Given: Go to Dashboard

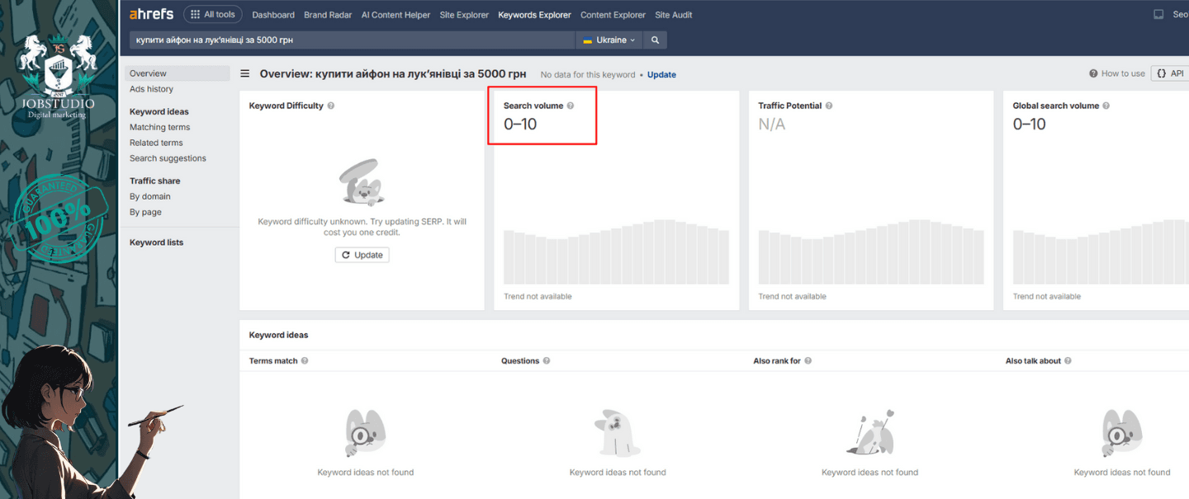Looking at the screenshot, I should click(273, 15).
